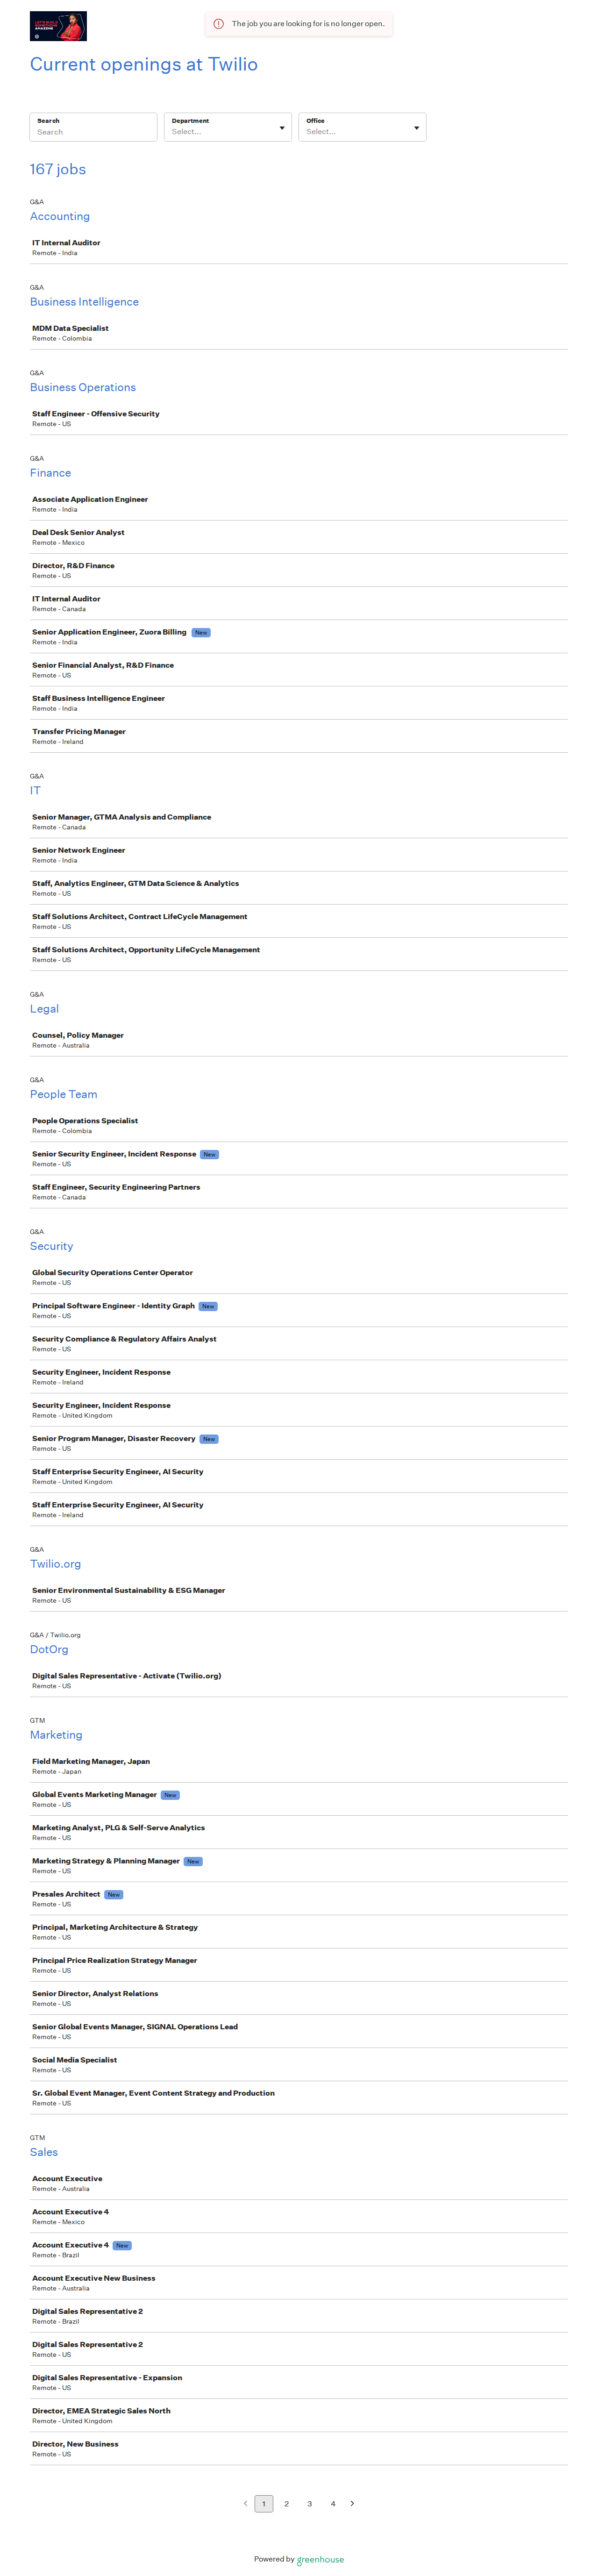This screenshot has height=2576, width=598.
Task: Open the Greenhouse logo link in the footer
Action: click(320, 2560)
